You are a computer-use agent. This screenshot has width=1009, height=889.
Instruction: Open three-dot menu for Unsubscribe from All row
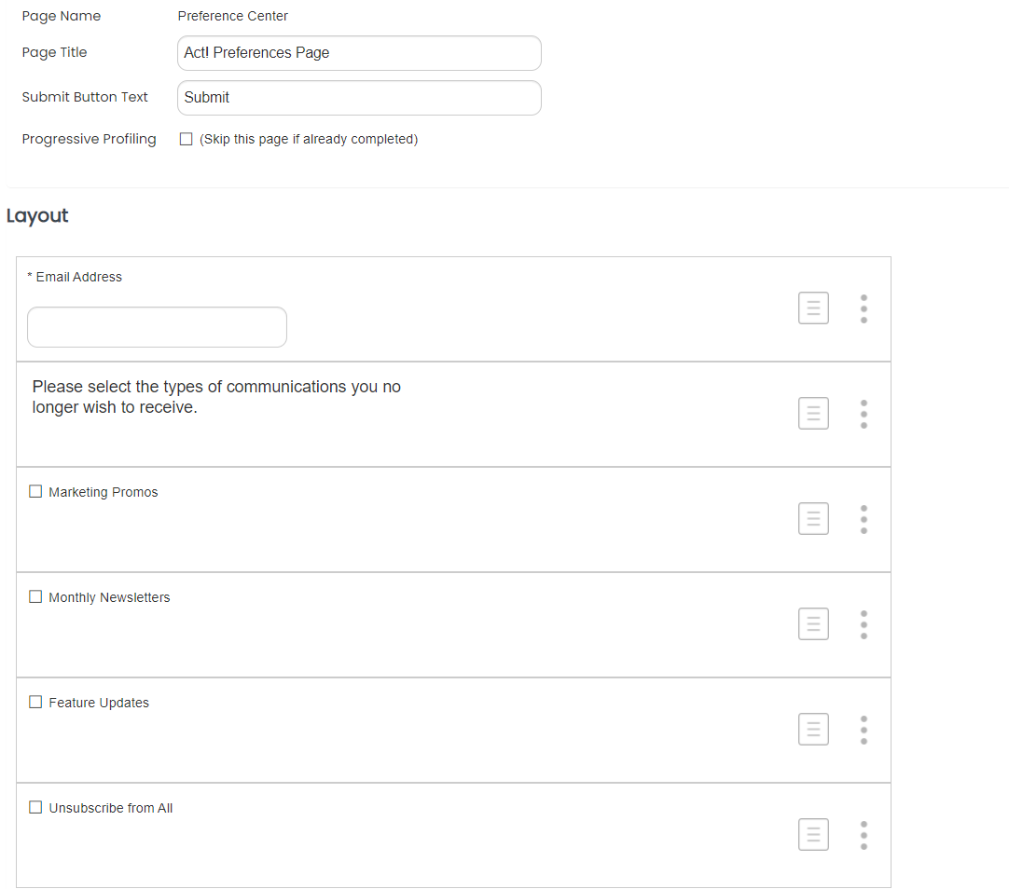coord(864,836)
